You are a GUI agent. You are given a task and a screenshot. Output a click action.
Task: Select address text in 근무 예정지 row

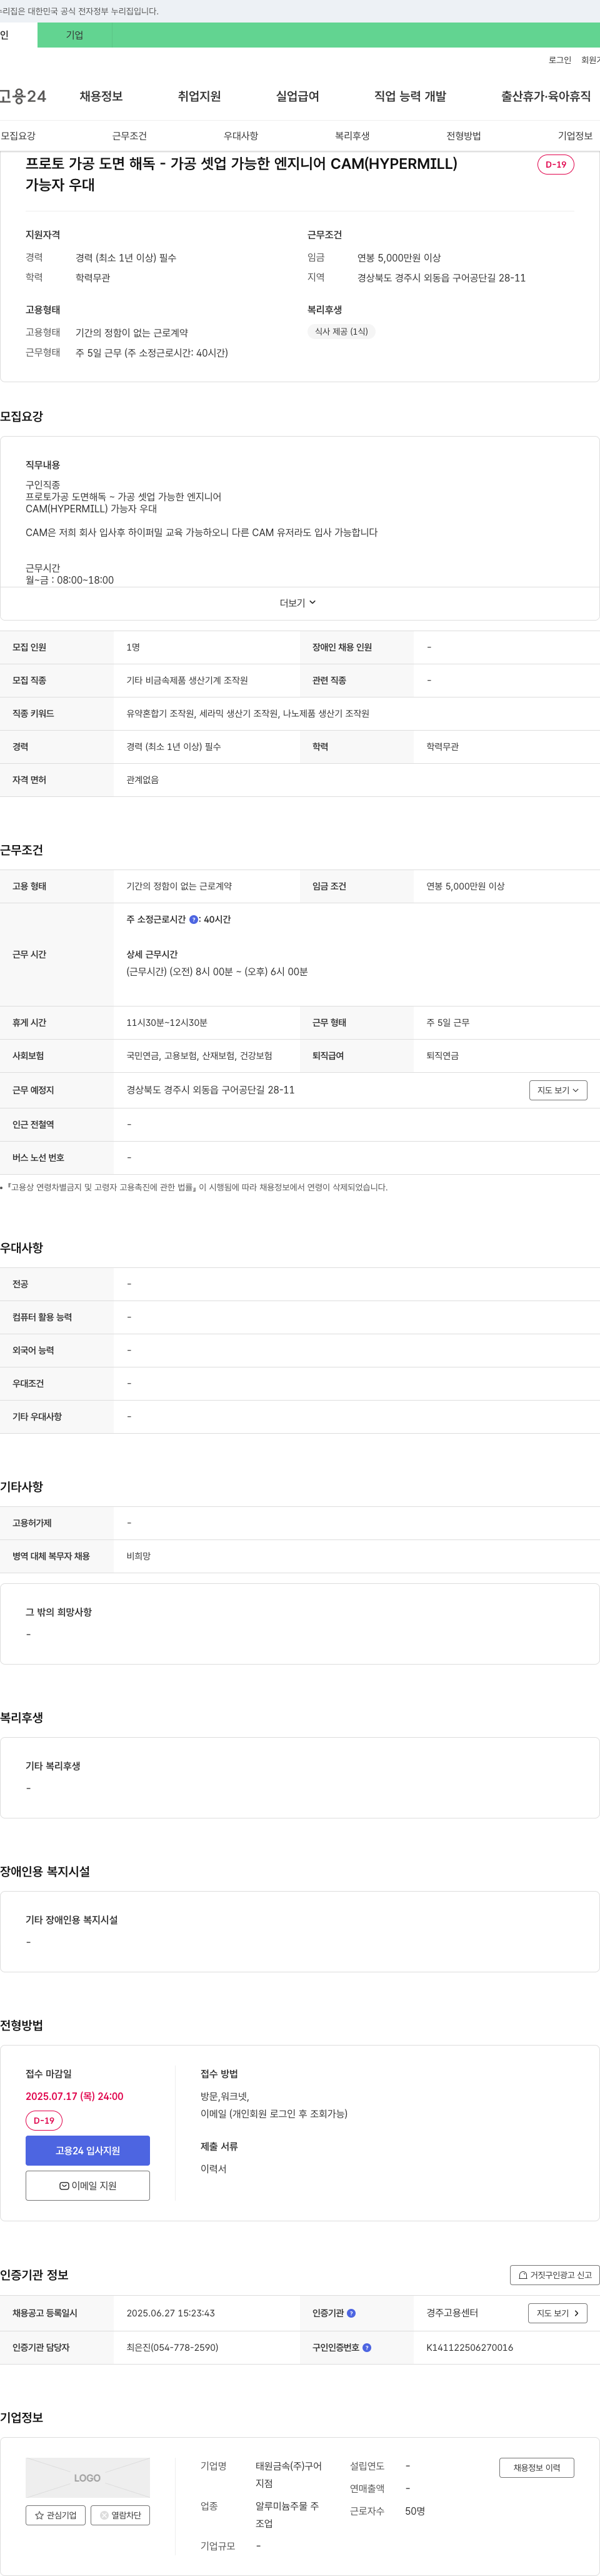pyautogui.click(x=211, y=1090)
